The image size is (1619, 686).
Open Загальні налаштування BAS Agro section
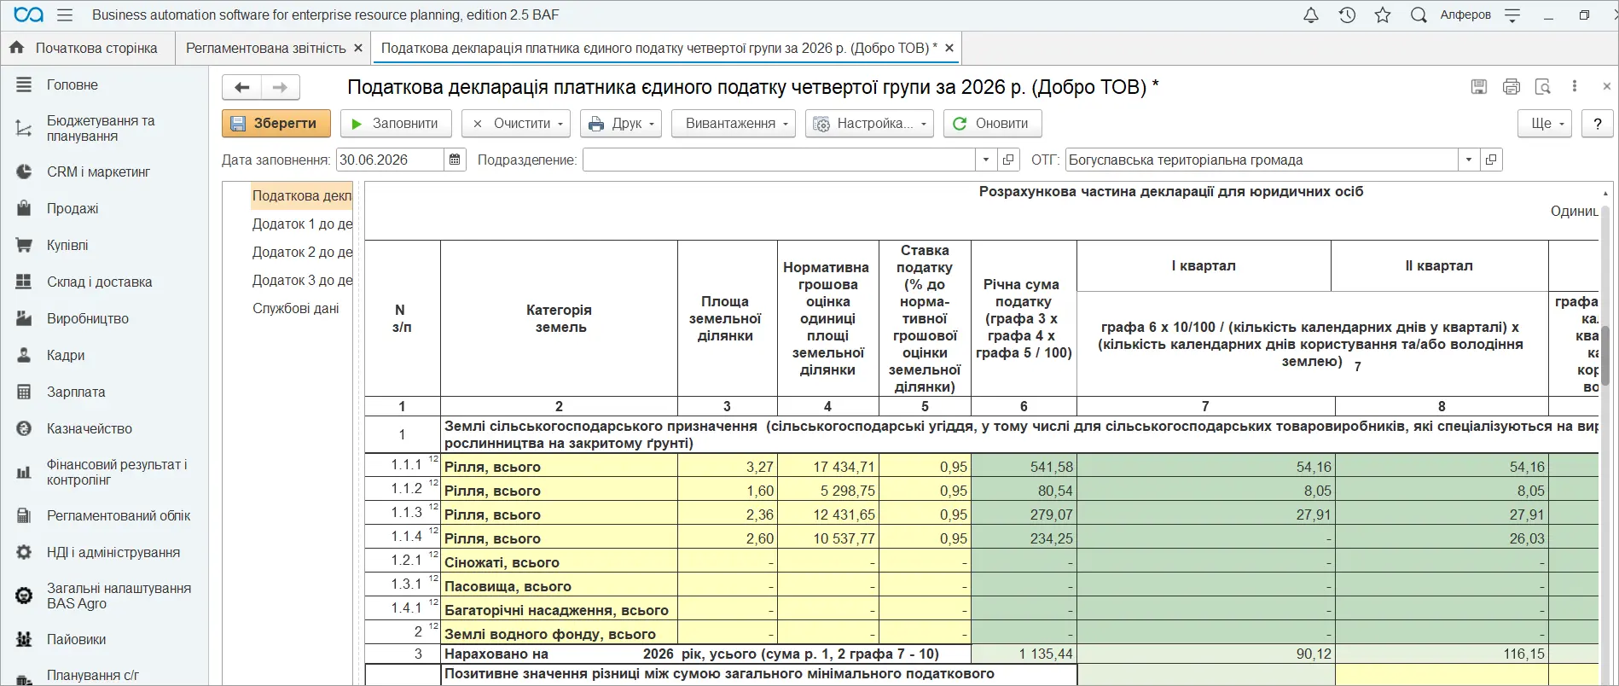click(119, 596)
